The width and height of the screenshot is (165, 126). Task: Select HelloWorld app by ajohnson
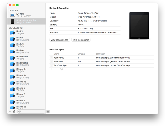(102, 58)
